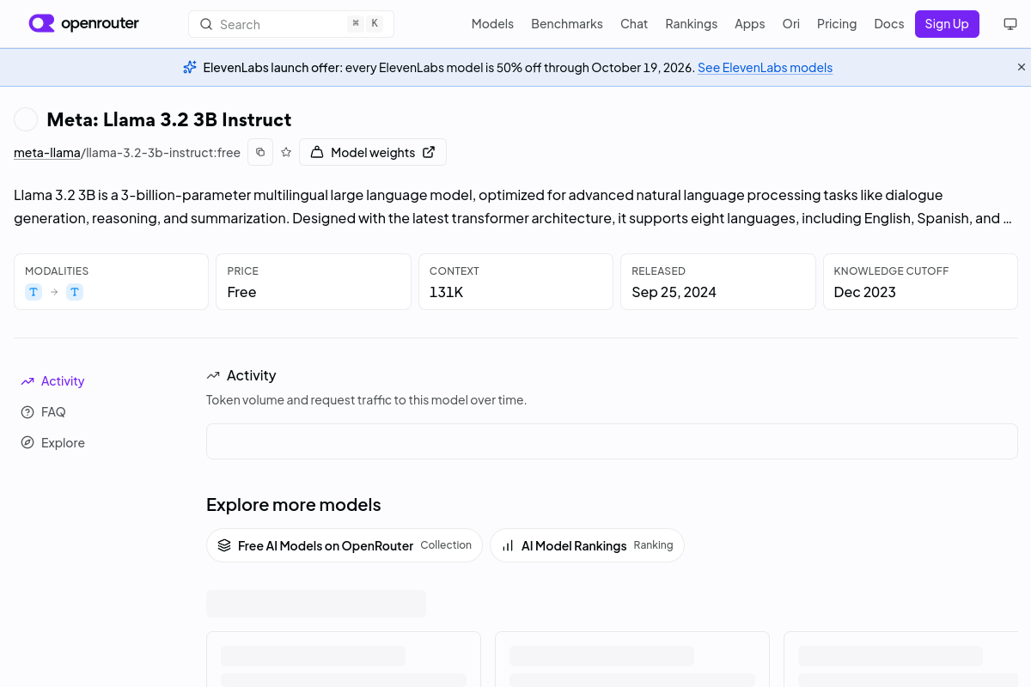
Task: Open the Benchmarks nav item
Action: pyautogui.click(x=567, y=24)
